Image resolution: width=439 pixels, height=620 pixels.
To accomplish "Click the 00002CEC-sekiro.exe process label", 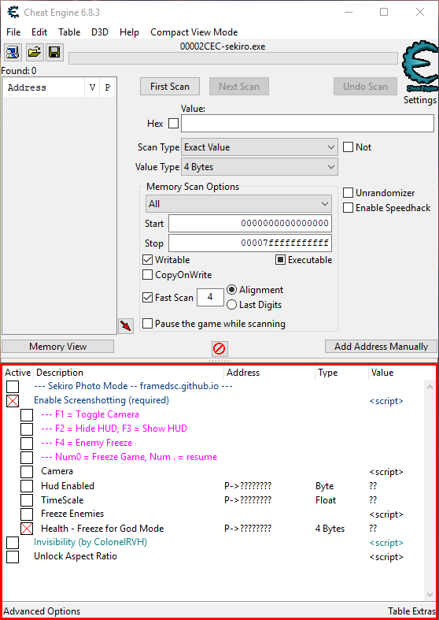I will coord(223,46).
